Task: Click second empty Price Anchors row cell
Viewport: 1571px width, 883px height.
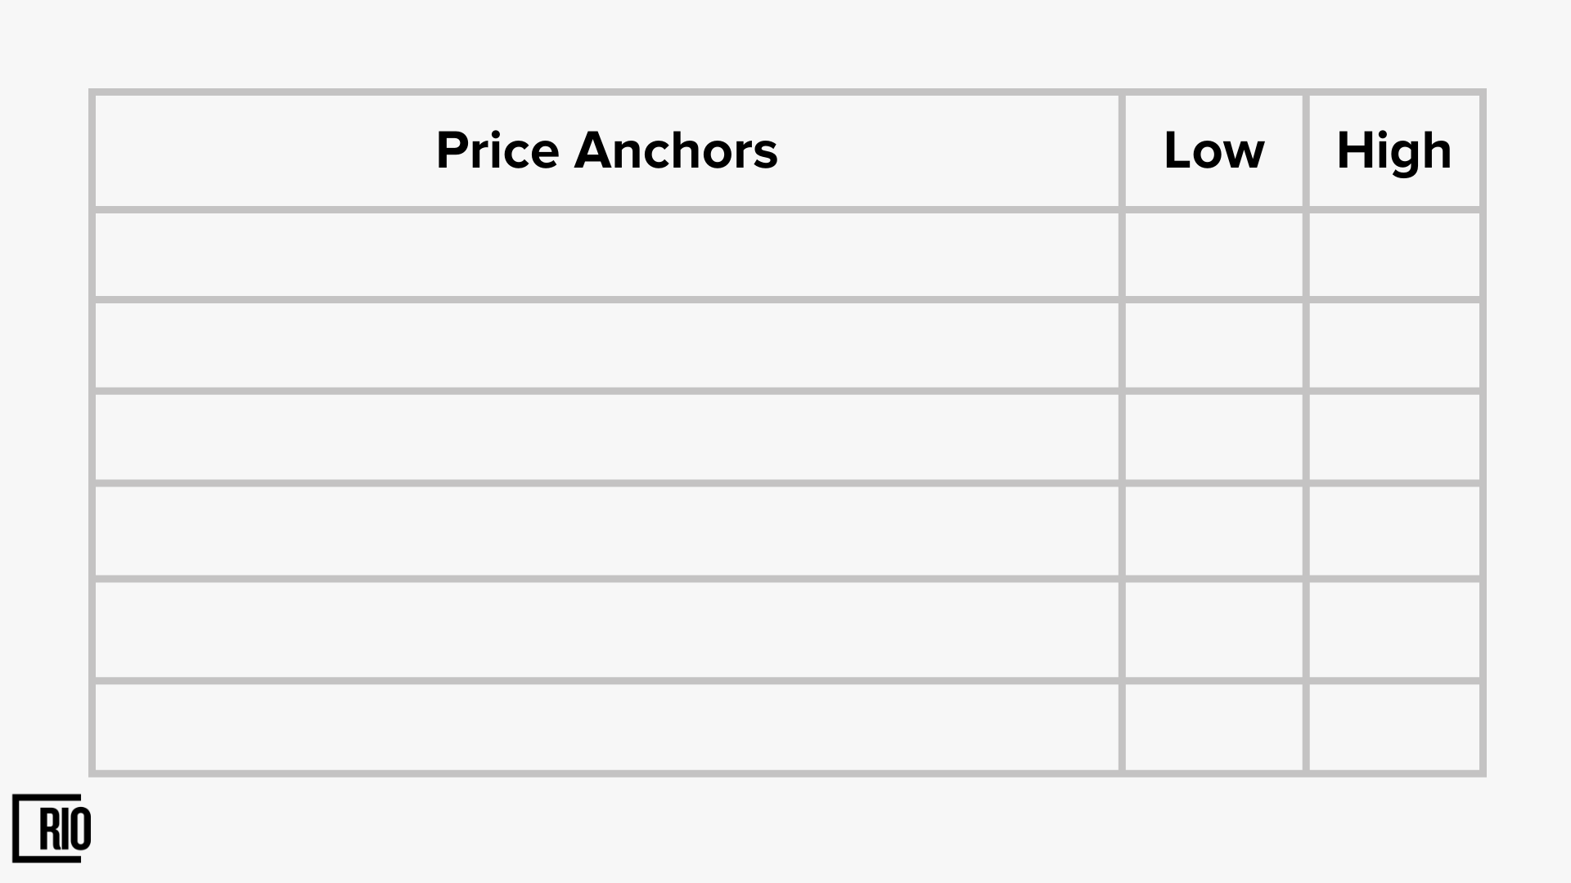Action: pos(606,346)
